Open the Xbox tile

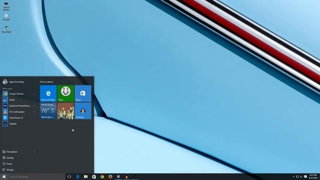pyautogui.click(x=65, y=93)
